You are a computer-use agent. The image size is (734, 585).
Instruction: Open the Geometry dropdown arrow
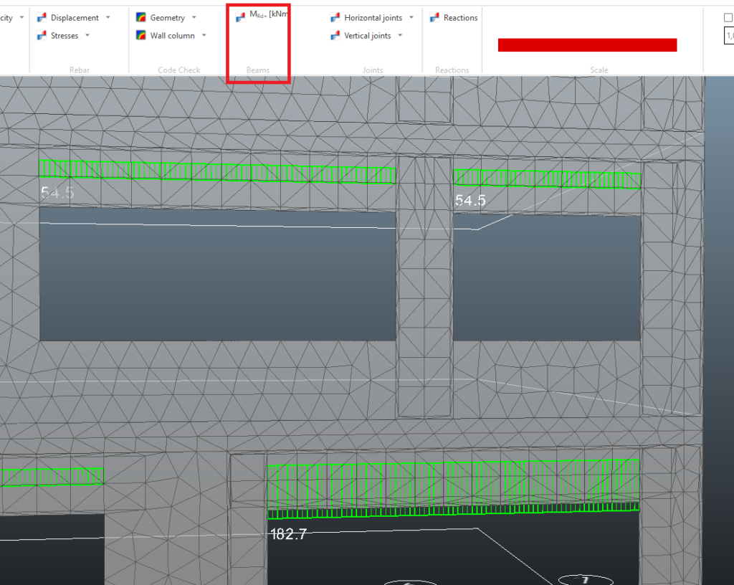[x=194, y=18]
